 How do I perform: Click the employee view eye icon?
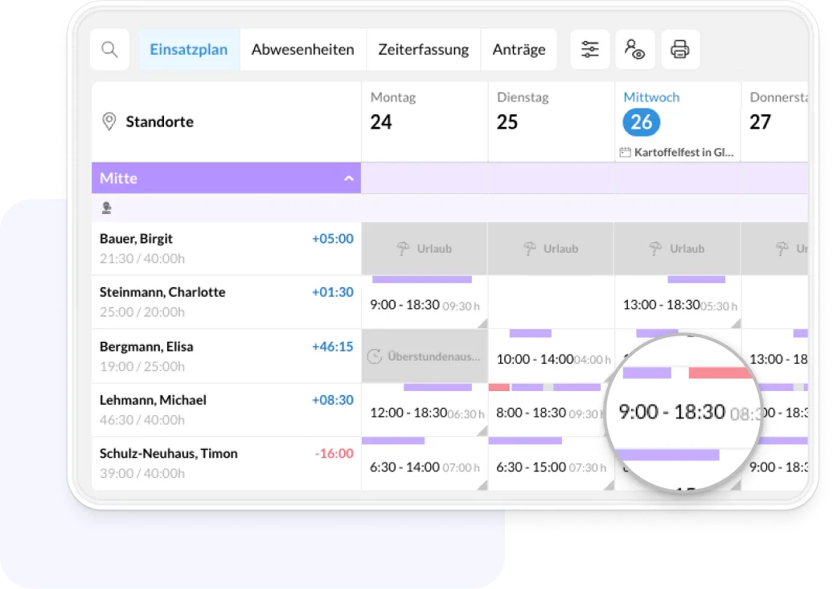tap(635, 49)
